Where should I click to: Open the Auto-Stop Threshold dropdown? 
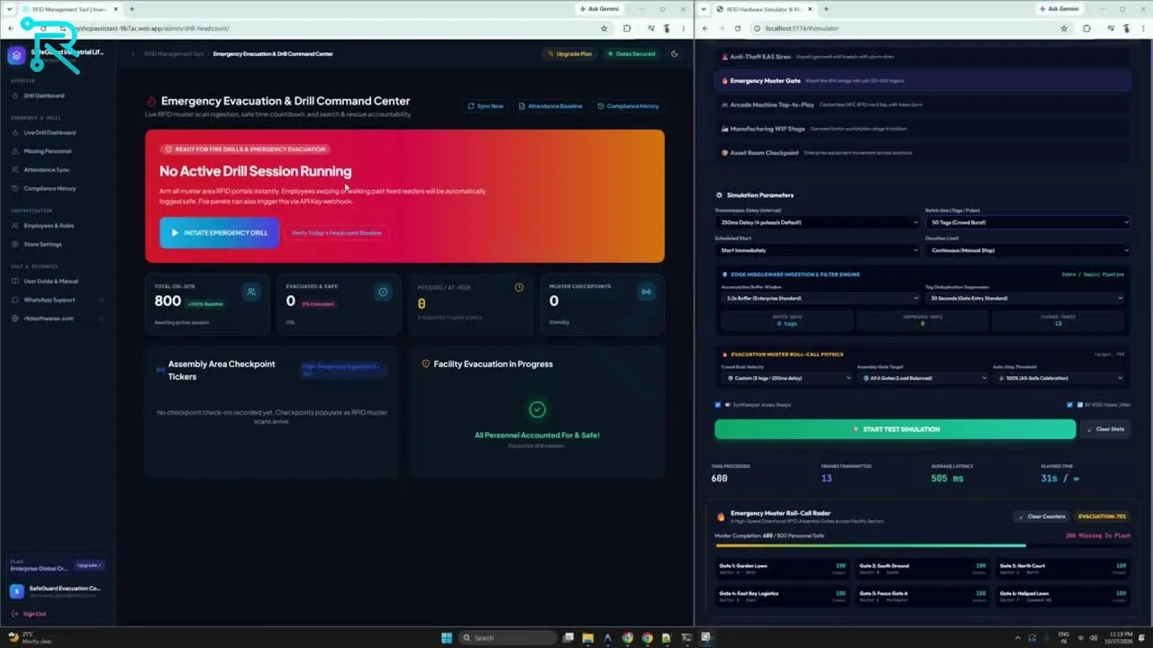pos(1058,378)
